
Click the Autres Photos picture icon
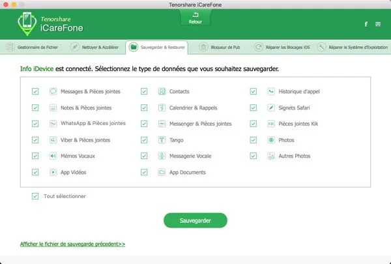(271, 156)
